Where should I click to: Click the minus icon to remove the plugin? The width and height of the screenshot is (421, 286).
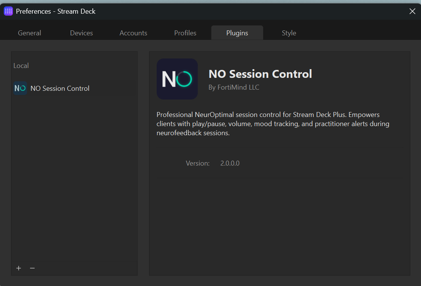point(32,268)
